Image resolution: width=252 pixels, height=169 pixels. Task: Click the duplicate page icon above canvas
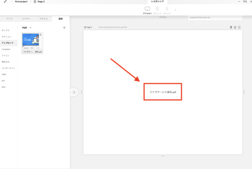235,27
